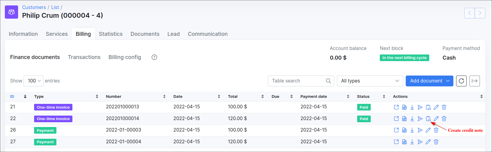Expand the entries count dropdown showing 100

click(x=33, y=81)
